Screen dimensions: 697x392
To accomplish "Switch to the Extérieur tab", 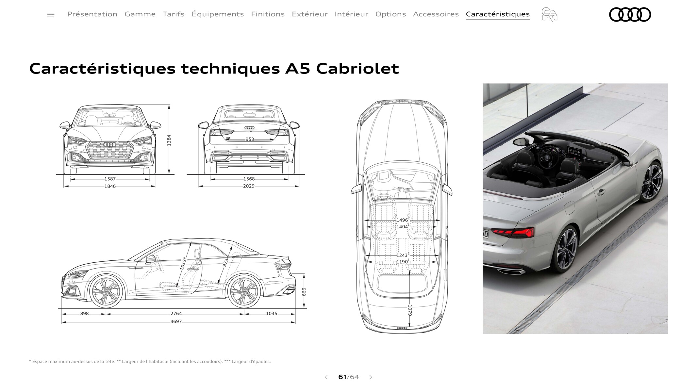I will (x=309, y=14).
